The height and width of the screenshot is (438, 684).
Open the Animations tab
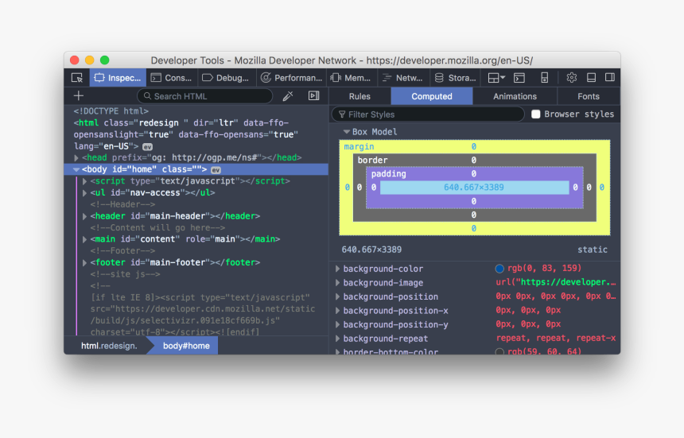(515, 96)
